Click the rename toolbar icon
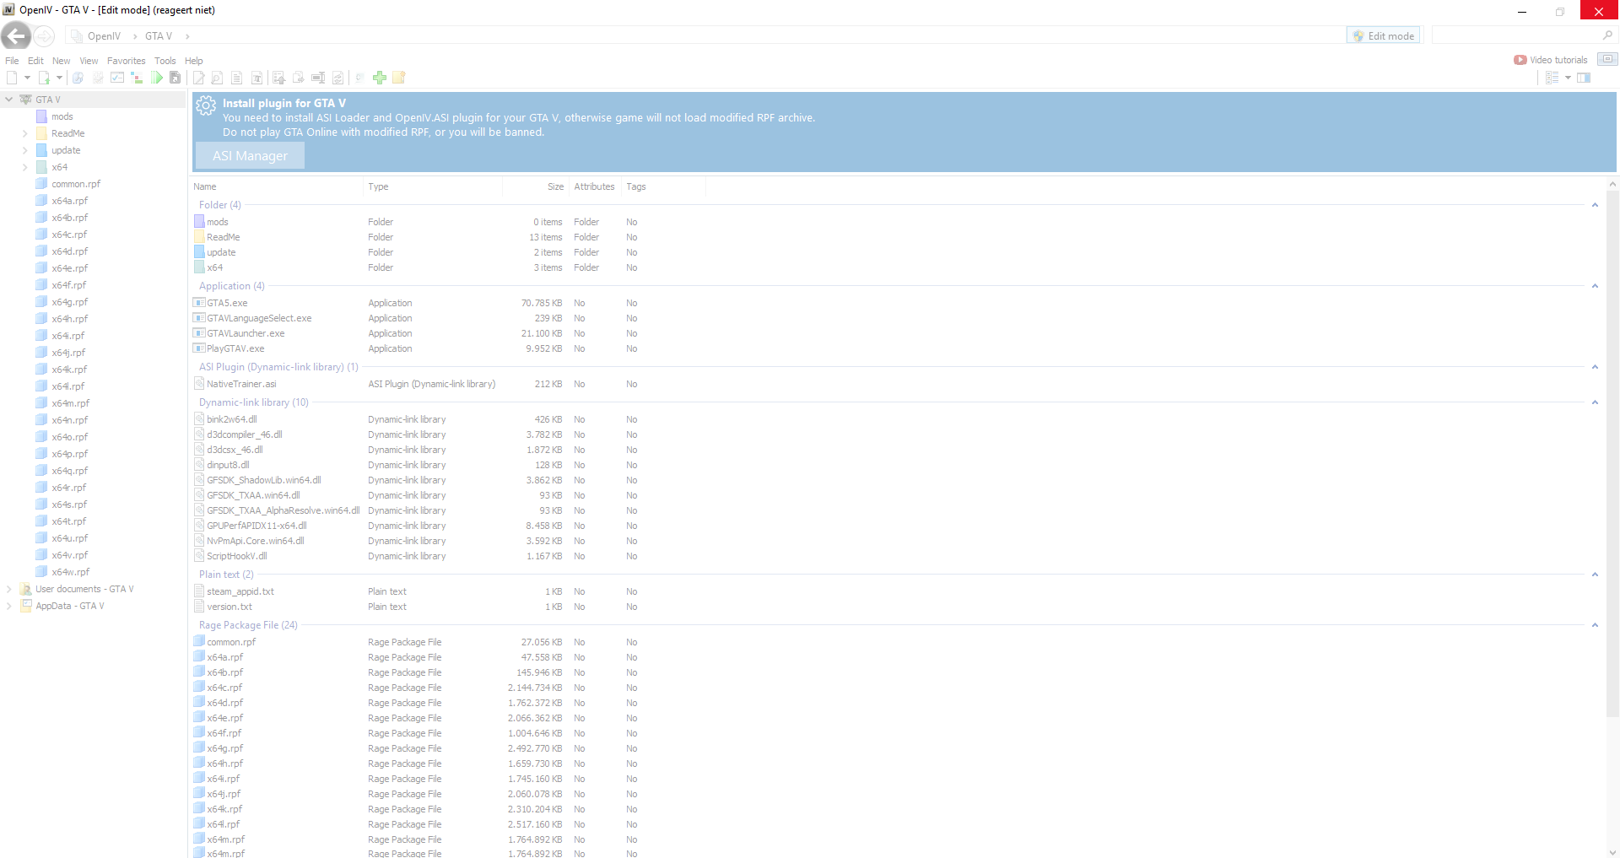 pos(318,78)
